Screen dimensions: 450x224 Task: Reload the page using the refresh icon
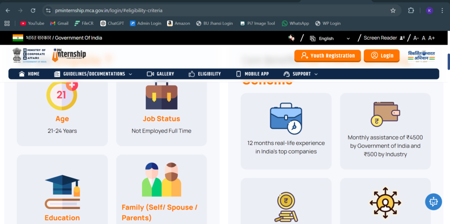click(x=33, y=10)
